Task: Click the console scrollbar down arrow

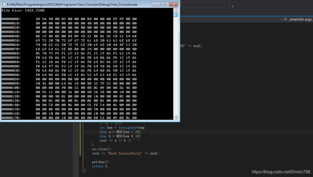Action: [176, 118]
